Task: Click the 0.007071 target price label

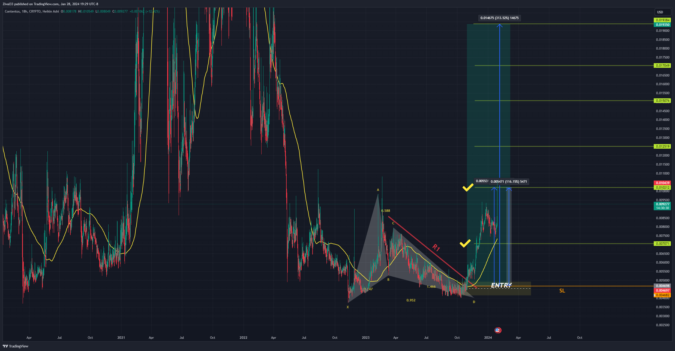Action: coord(662,244)
